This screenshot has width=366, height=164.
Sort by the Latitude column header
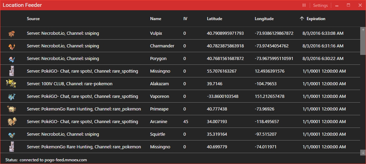pyautogui.click(x=215, y=19)
